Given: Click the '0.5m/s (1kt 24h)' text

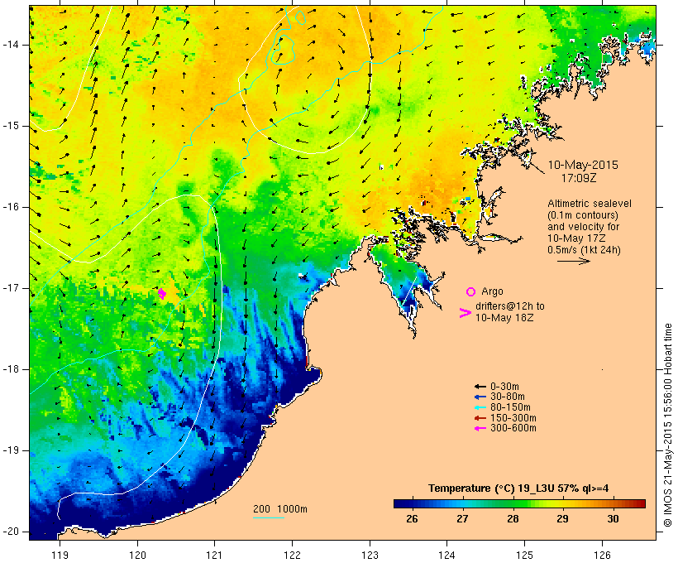Looking at the screenshot, I should pyautogui.click(x=584, y=250).
